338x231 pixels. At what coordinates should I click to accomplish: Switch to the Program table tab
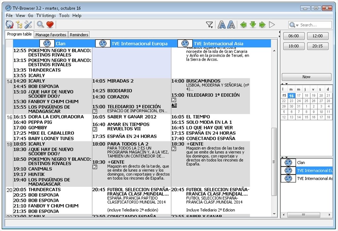click(x=19, y=34)
